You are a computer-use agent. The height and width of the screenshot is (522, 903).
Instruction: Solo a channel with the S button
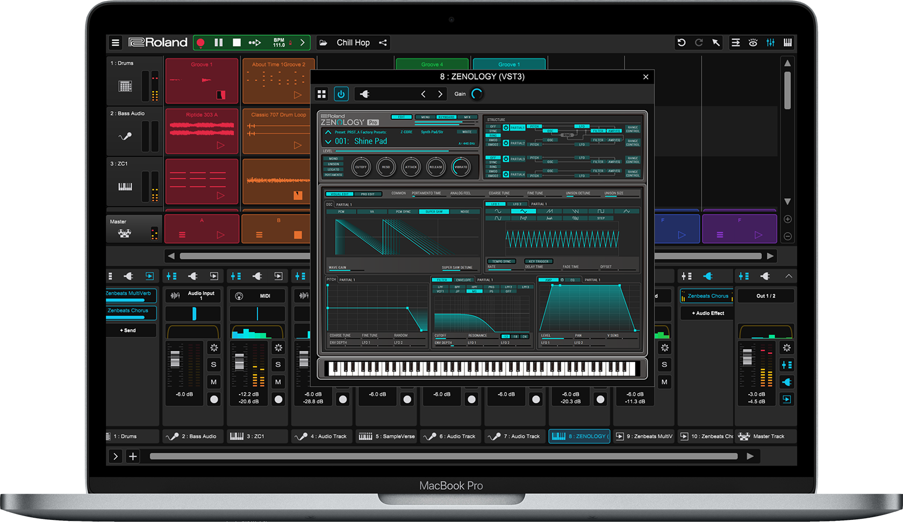(214, 365)
